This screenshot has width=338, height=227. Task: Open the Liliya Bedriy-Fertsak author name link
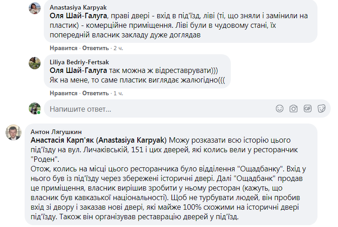(79, 62)
